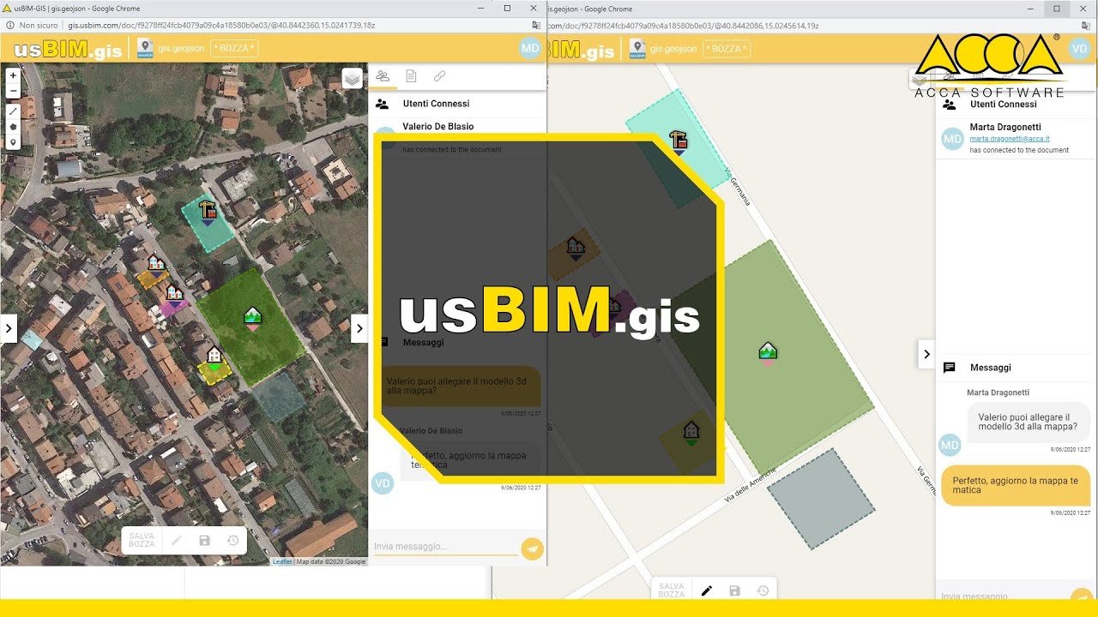
Task: Expand the left-side panel arrow on satellite map
Action: point(9,327)
